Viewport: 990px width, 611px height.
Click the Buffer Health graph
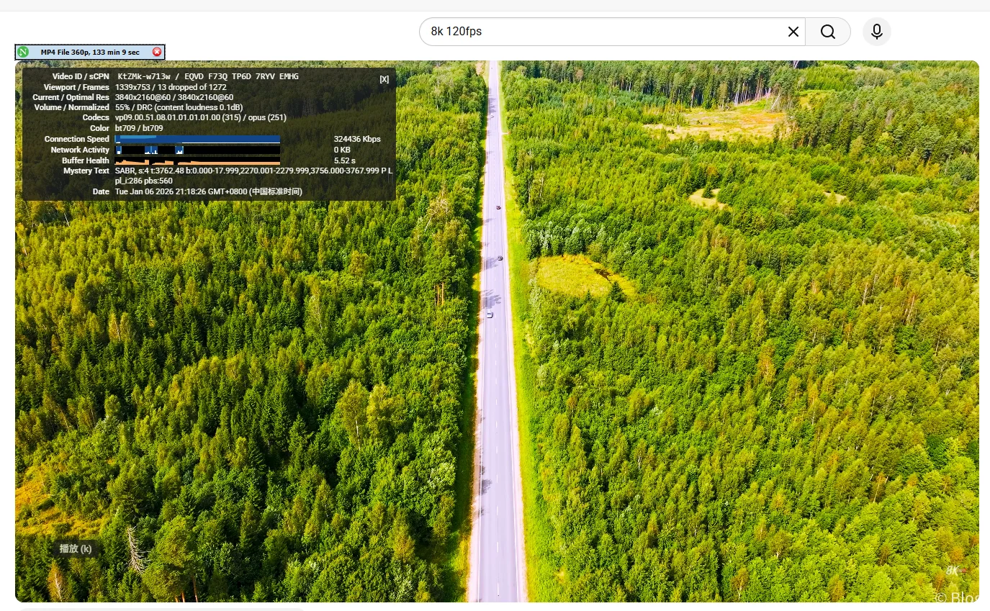(197, 160)
